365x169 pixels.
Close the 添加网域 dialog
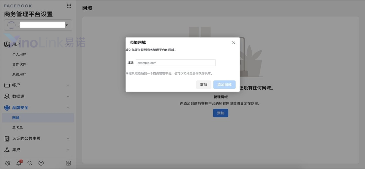[x=233, y=43]
